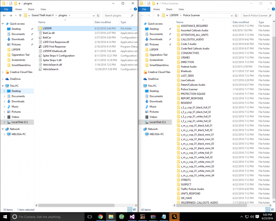The height and width of the screenshot is (221, 276).
Task: Open File Explorer taskbar icon
Action: tap(111, 217)
